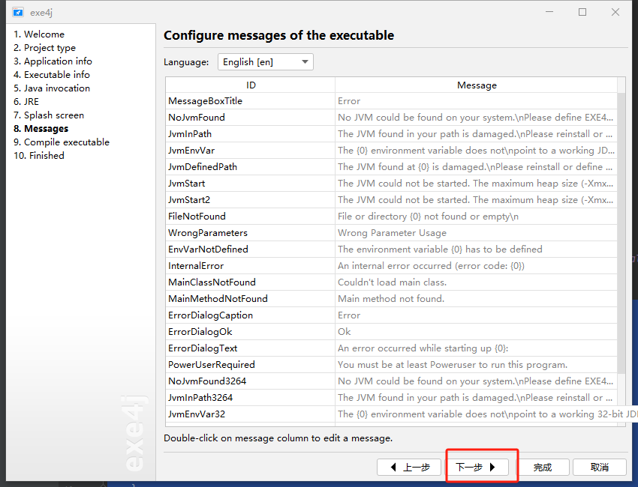Click the 上一步 (previous) button
638x487 pixels.
pos(409,467)
